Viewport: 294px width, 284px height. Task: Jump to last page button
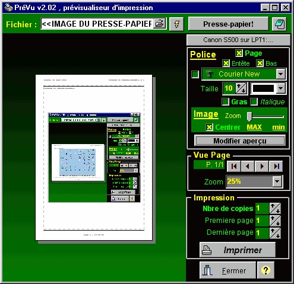(276, 166)
